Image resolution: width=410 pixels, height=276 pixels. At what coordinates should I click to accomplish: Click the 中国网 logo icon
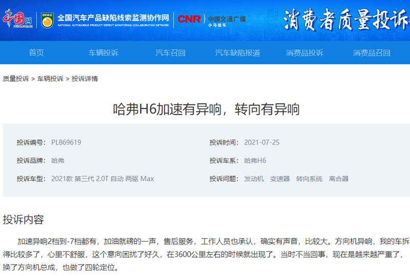(x=18, y=18)
